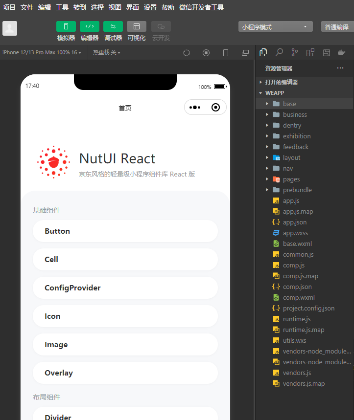Open the extensions blocks icon
This screenshot has height=420, width=354.
[310, 52]
